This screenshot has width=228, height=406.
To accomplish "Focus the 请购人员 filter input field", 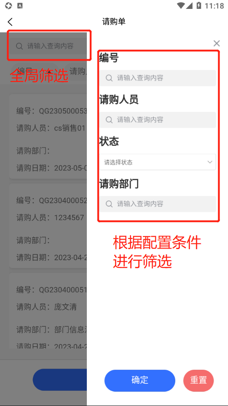I will (158, 120).
